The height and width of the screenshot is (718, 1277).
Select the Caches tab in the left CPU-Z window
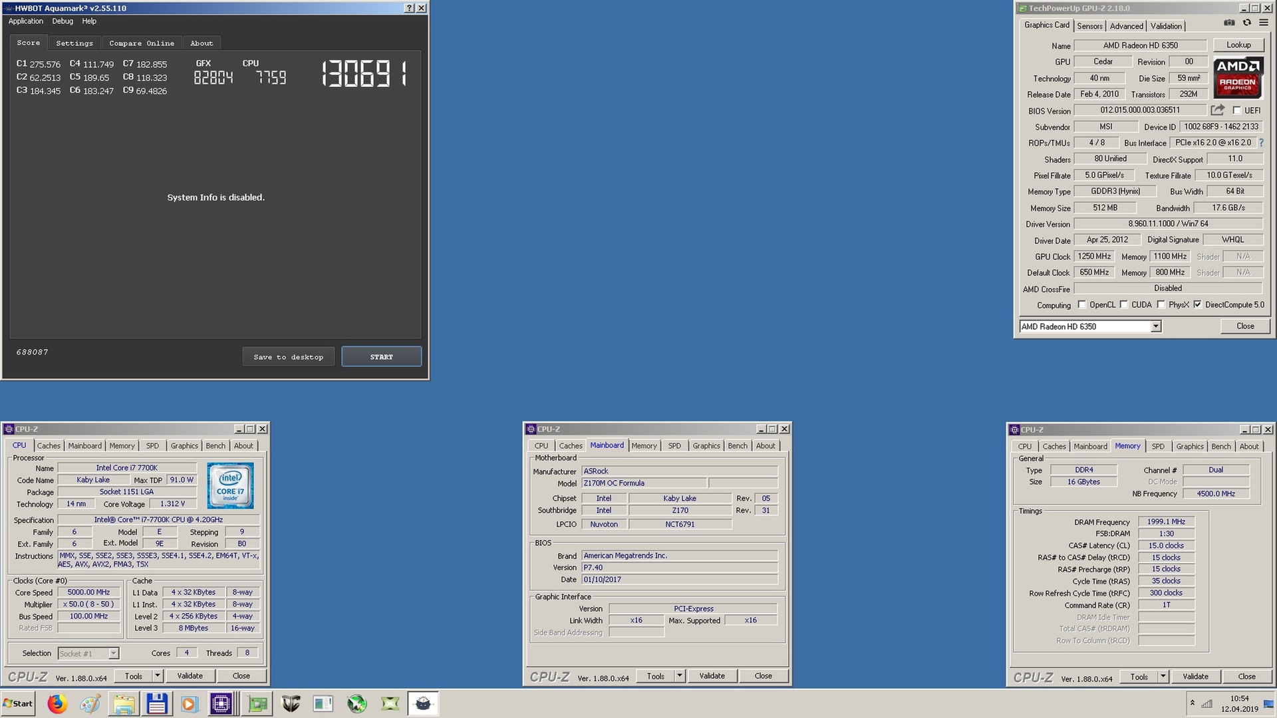click(49, 445)
